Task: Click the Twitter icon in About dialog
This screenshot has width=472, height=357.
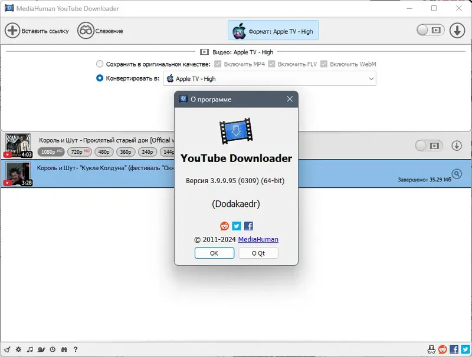Action: 237,226
